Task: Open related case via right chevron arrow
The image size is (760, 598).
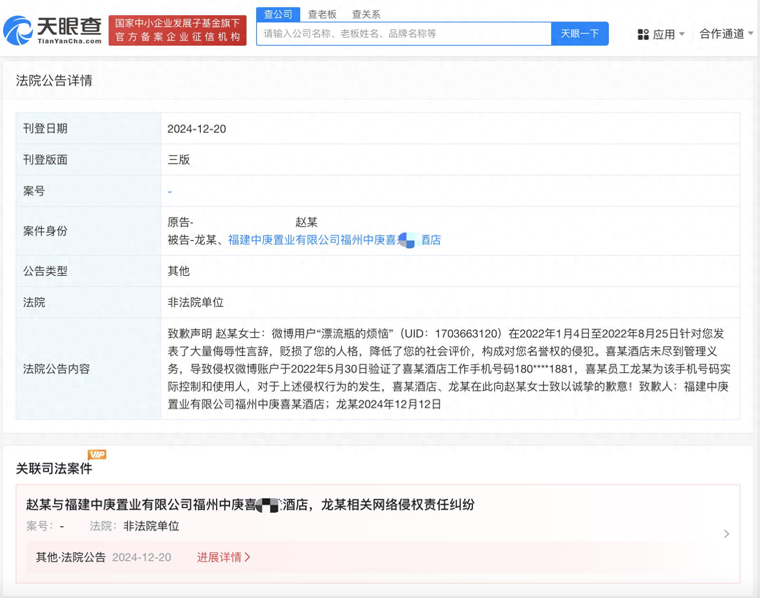Action: click(727, 534)
